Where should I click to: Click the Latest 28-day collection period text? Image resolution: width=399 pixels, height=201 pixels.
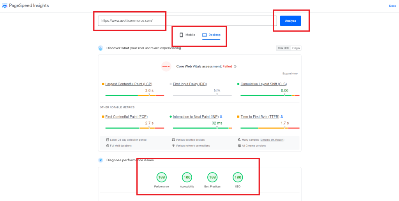point(128,140)
